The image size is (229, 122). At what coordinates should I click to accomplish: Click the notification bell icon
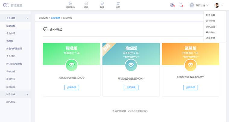181,5
